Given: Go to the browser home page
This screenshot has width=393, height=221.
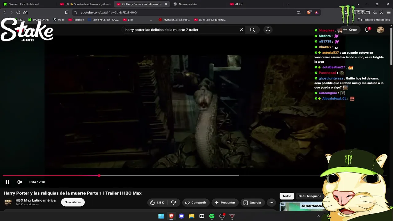Looking at the screenshot, I should coord(25,13).
